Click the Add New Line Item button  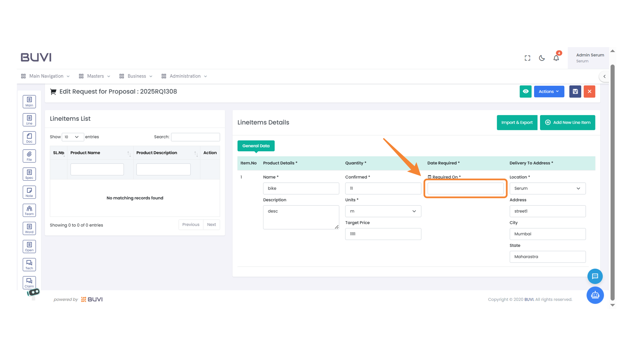coord(567,122)
